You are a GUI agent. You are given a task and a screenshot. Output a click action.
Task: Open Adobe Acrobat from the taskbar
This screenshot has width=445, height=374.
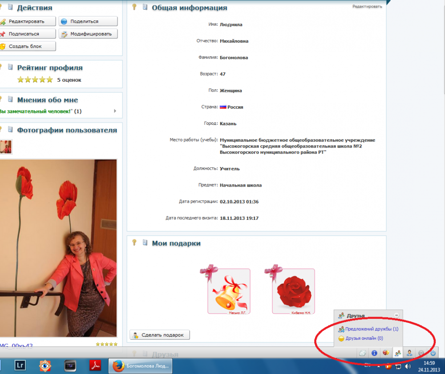coord(95,366)
